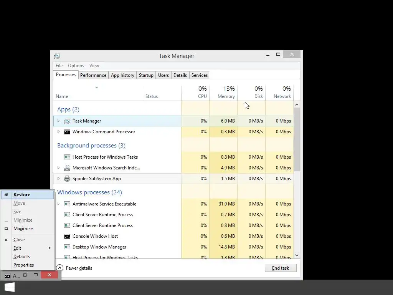Click the Desktop Window Manager icon
Image resolution: width=393 pixels, height=295 pixels.
tap(67, 247)
